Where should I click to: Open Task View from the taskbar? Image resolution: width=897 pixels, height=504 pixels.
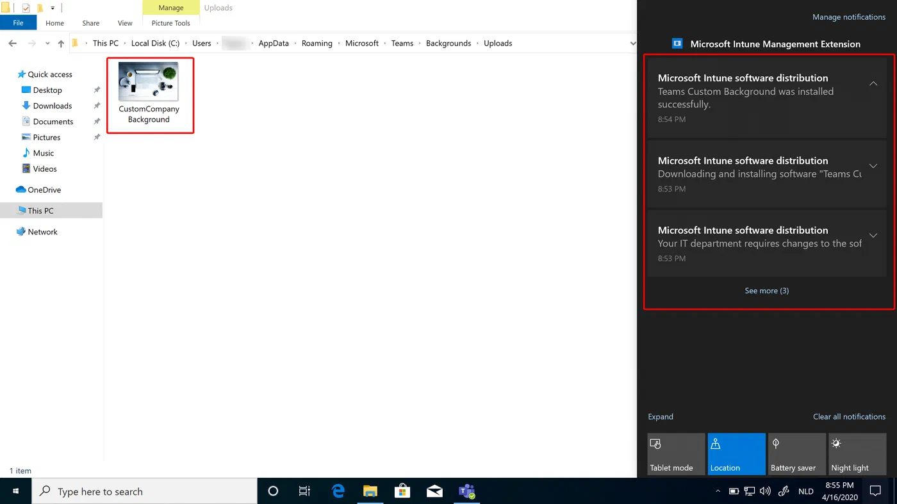pos(304,491)
